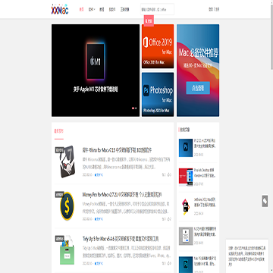Click the XXMac site logo
Screen dimensions: 273x273
click(60, 9)
